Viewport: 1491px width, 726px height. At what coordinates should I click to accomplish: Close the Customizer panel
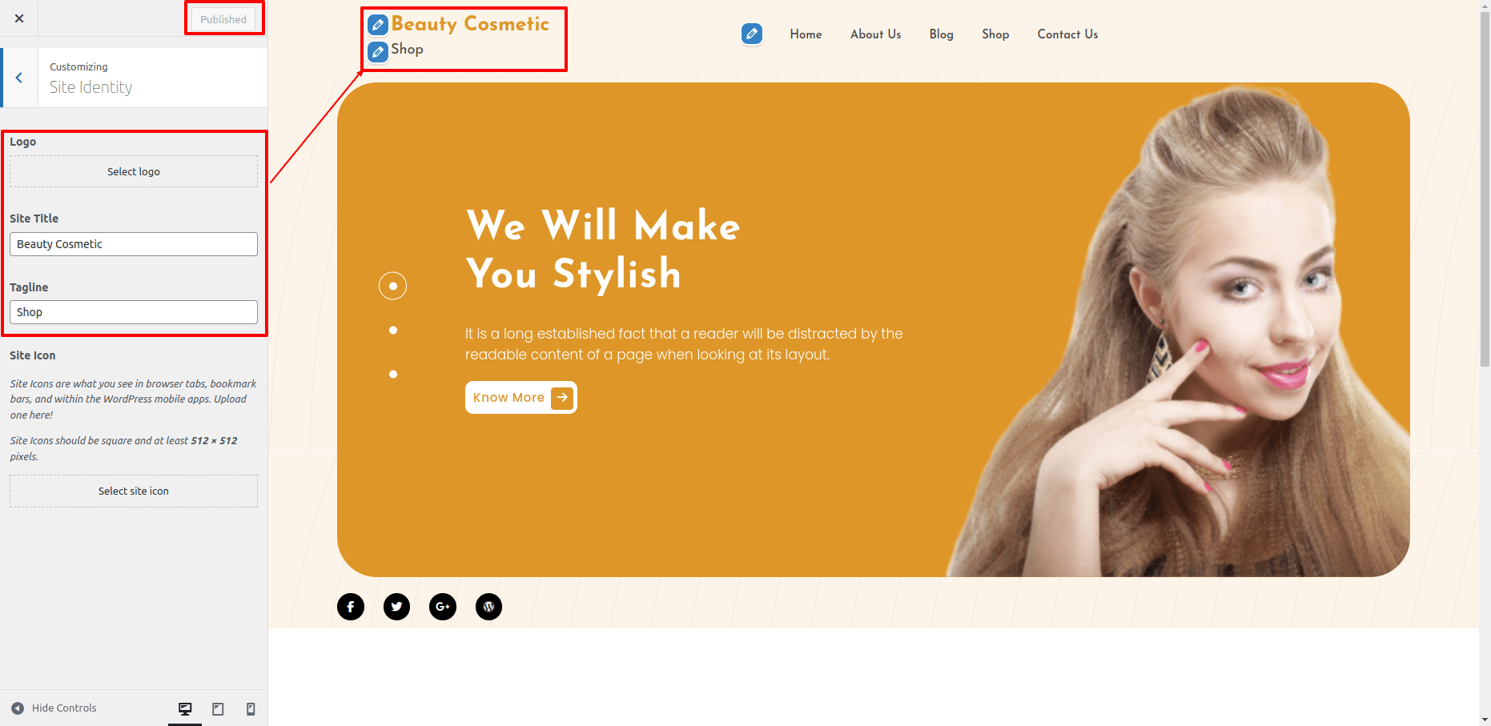[x=19, y=18]
